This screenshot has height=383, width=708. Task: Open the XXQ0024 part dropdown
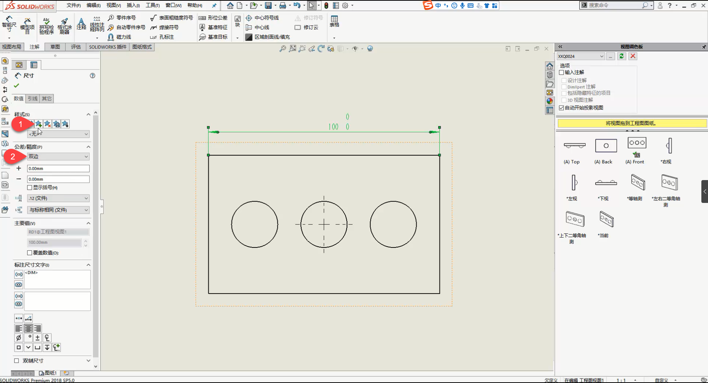[x=581, y=56]
